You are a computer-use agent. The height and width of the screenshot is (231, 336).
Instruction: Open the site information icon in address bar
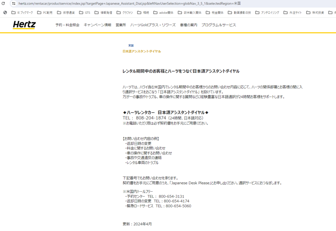(x=14, y=3)
